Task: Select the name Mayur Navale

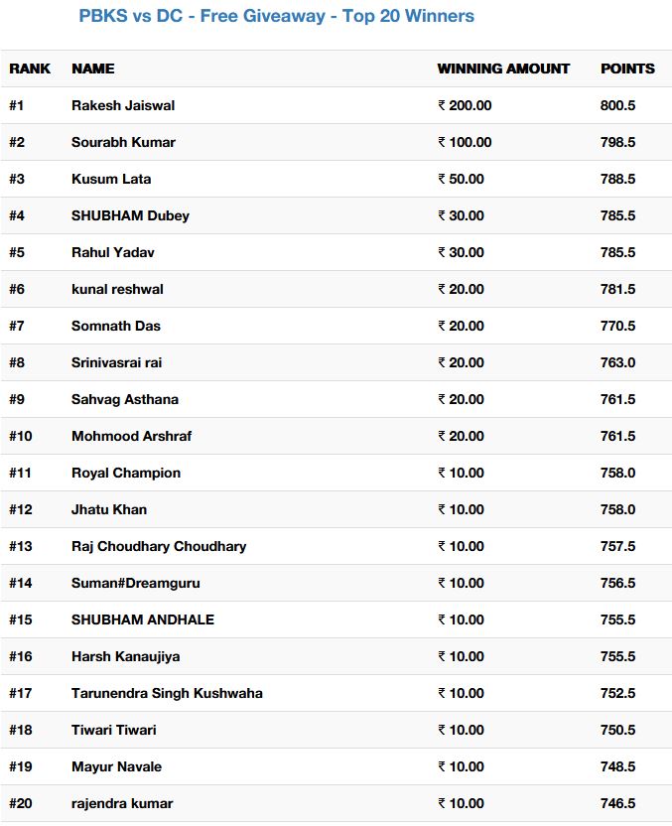Action: click(x=116, y=767)
